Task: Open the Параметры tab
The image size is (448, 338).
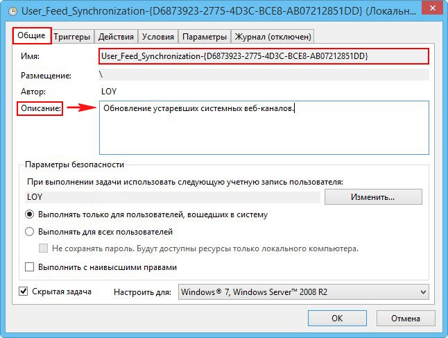Action: [x=205, y=37]
